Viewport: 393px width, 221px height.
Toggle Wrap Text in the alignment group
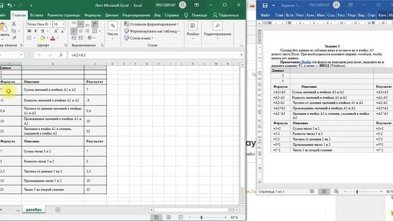tap(95, 24)
